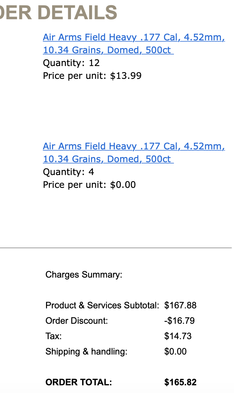Click the Order Discount label
The width and height of the screenshot is (234, 393).
(x=77, y=321)
